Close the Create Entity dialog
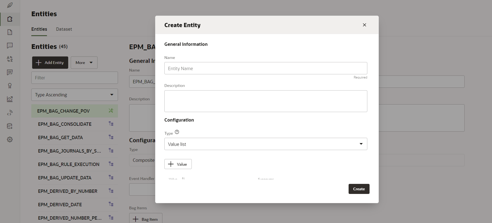 tap(364, 25)
